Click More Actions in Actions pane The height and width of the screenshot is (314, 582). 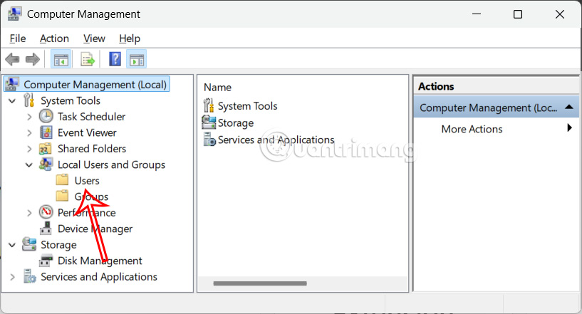point(472,129)
